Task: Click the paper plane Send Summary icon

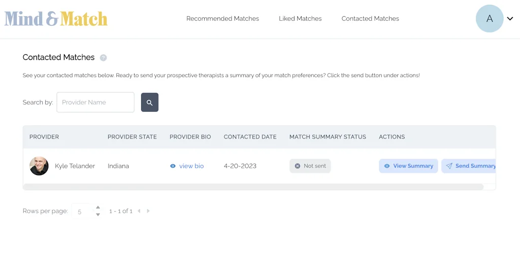Action: 449,166
